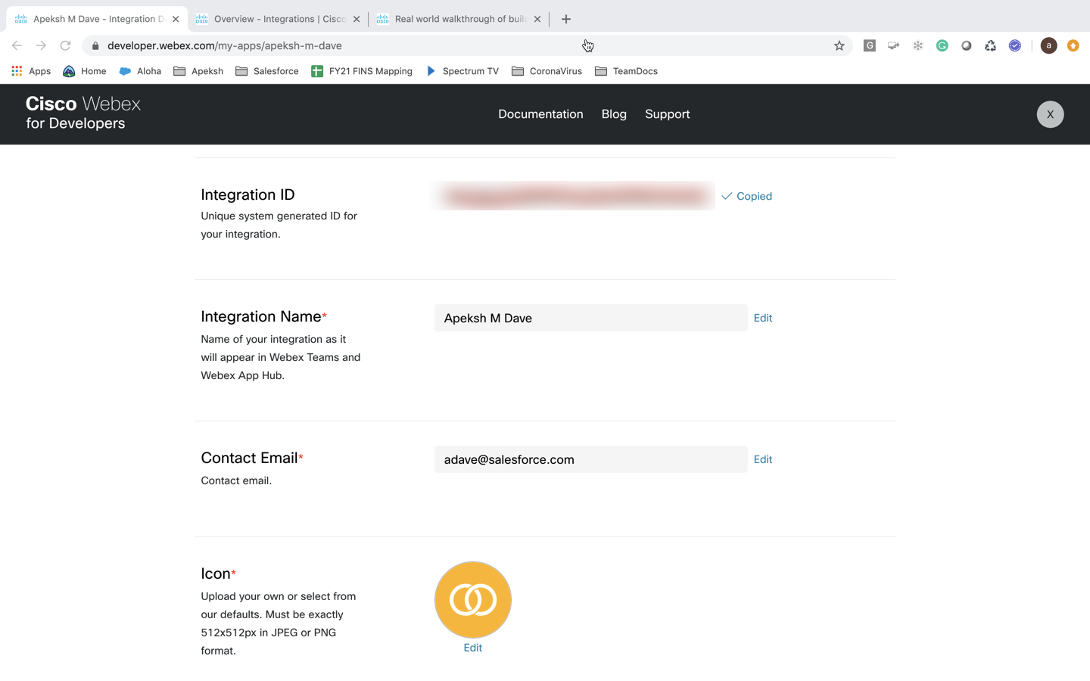Open the Grammarly extension icon
1090x681 pixels.
click(x=942, y=45)
